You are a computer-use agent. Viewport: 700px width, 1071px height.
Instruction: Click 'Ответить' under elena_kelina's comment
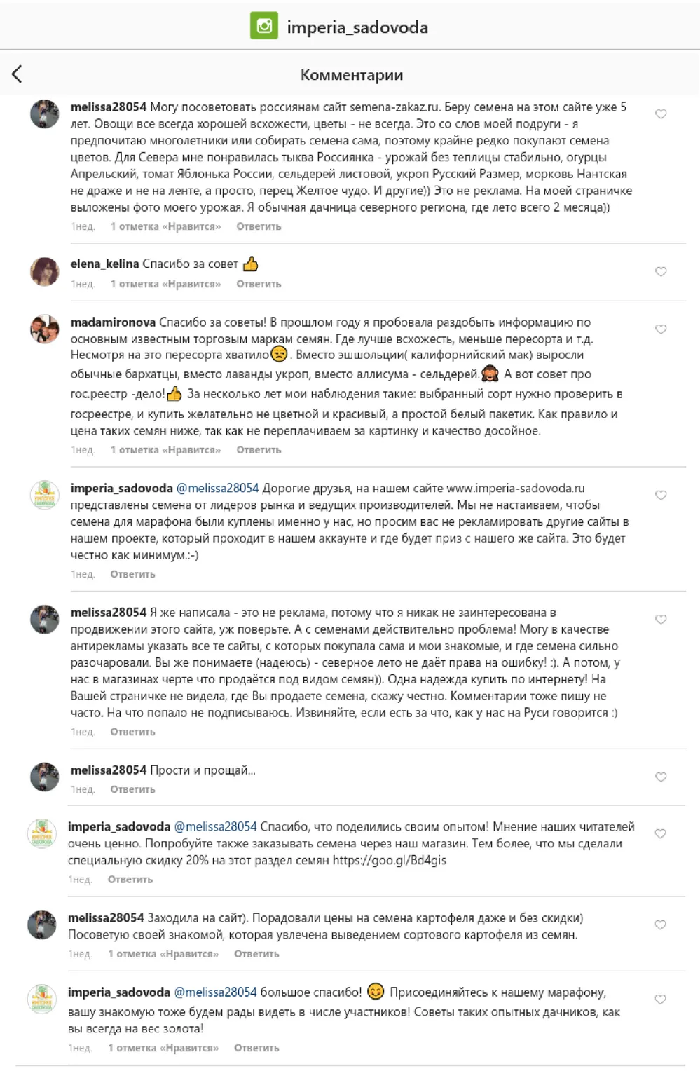pyautogui.click(x=259, y=285)
